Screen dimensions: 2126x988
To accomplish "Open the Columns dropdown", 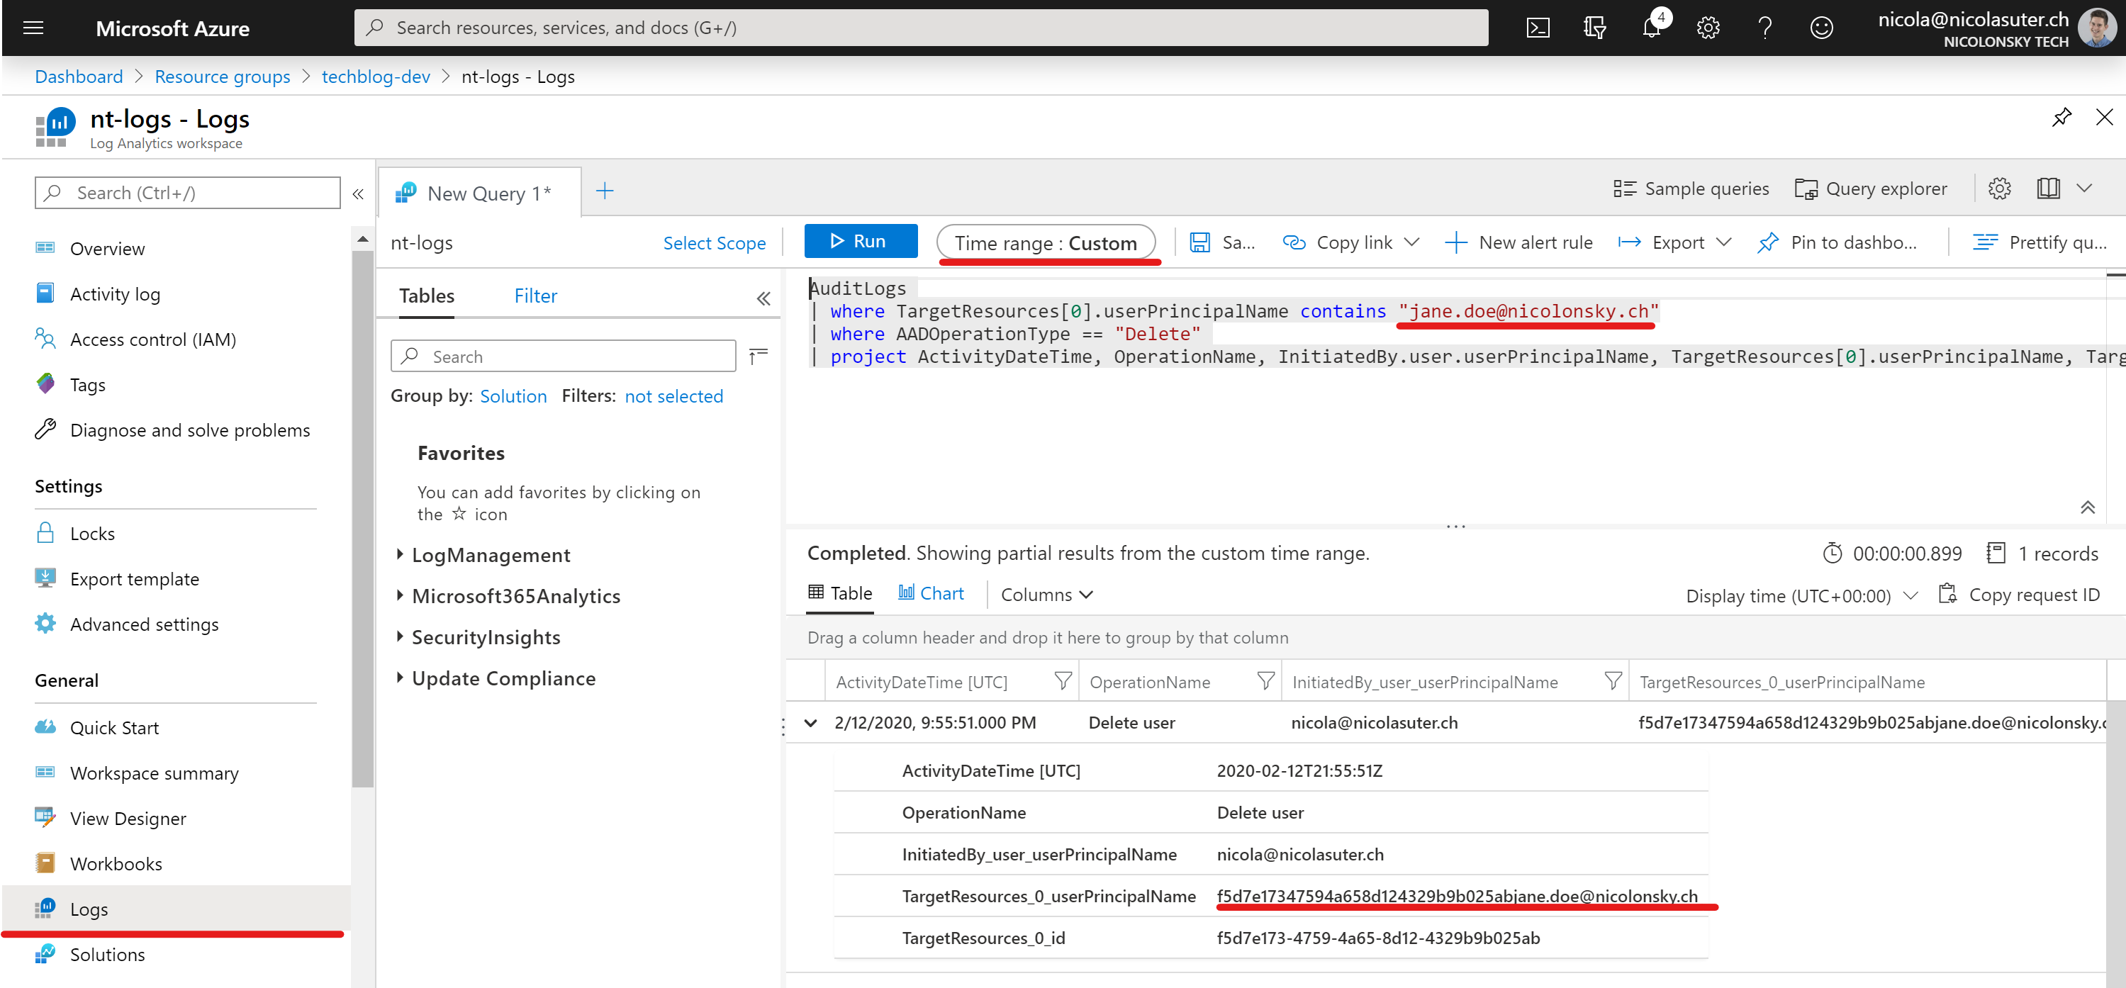I will tap(1046, 594).
